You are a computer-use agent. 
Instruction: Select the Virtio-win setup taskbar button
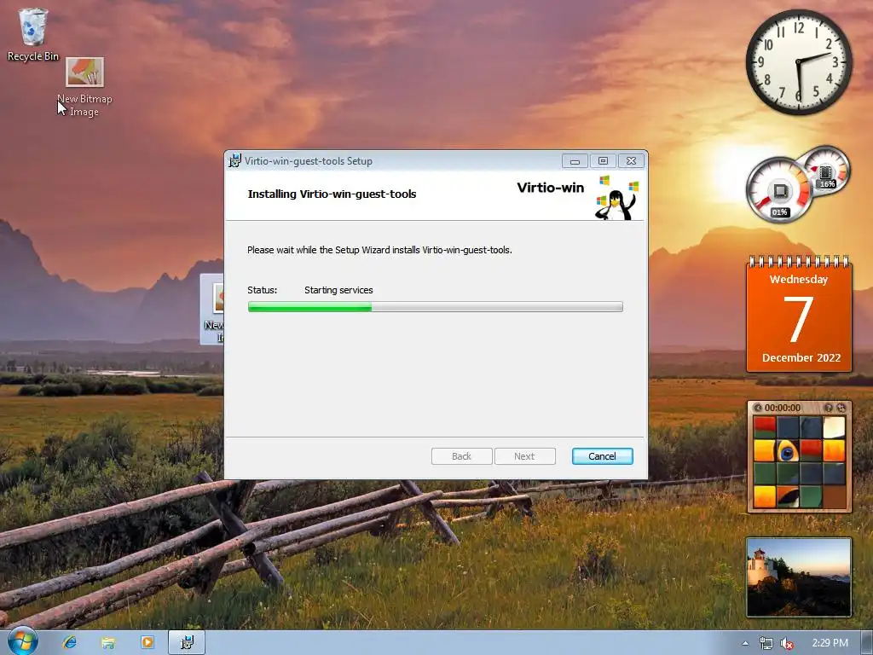point(187,643)
